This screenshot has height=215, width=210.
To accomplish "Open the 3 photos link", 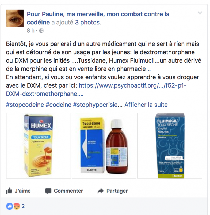I will 88,23.
